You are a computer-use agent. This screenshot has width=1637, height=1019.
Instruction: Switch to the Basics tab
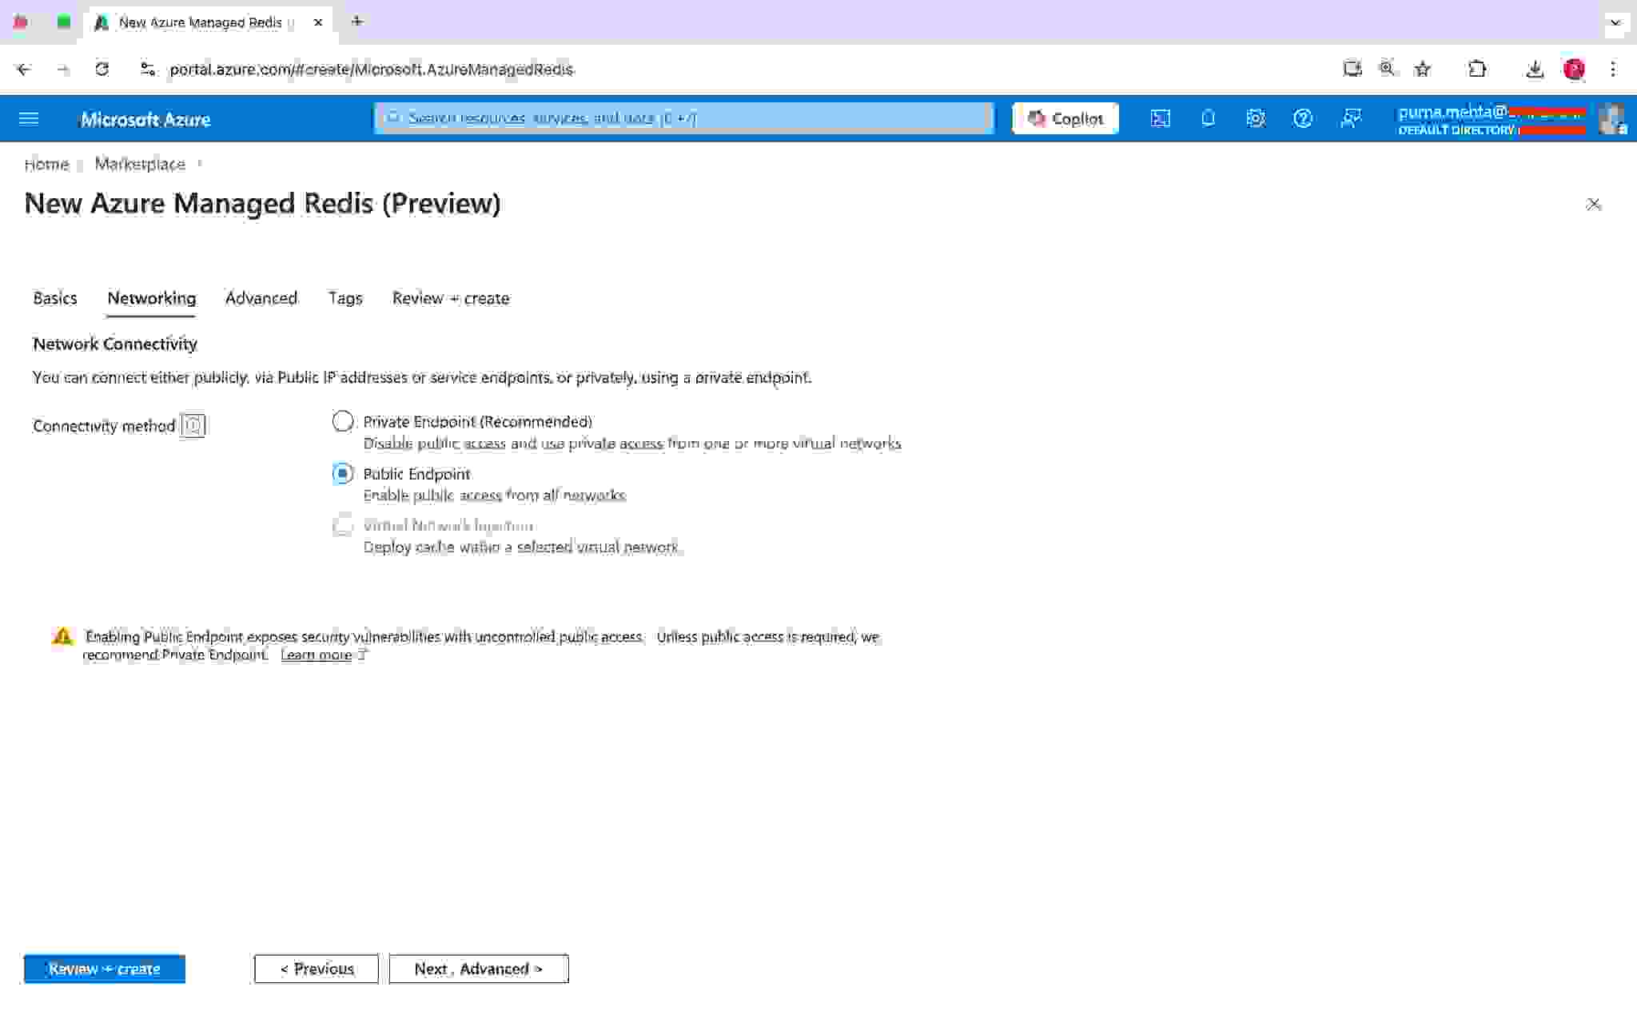tap(55, 298)
